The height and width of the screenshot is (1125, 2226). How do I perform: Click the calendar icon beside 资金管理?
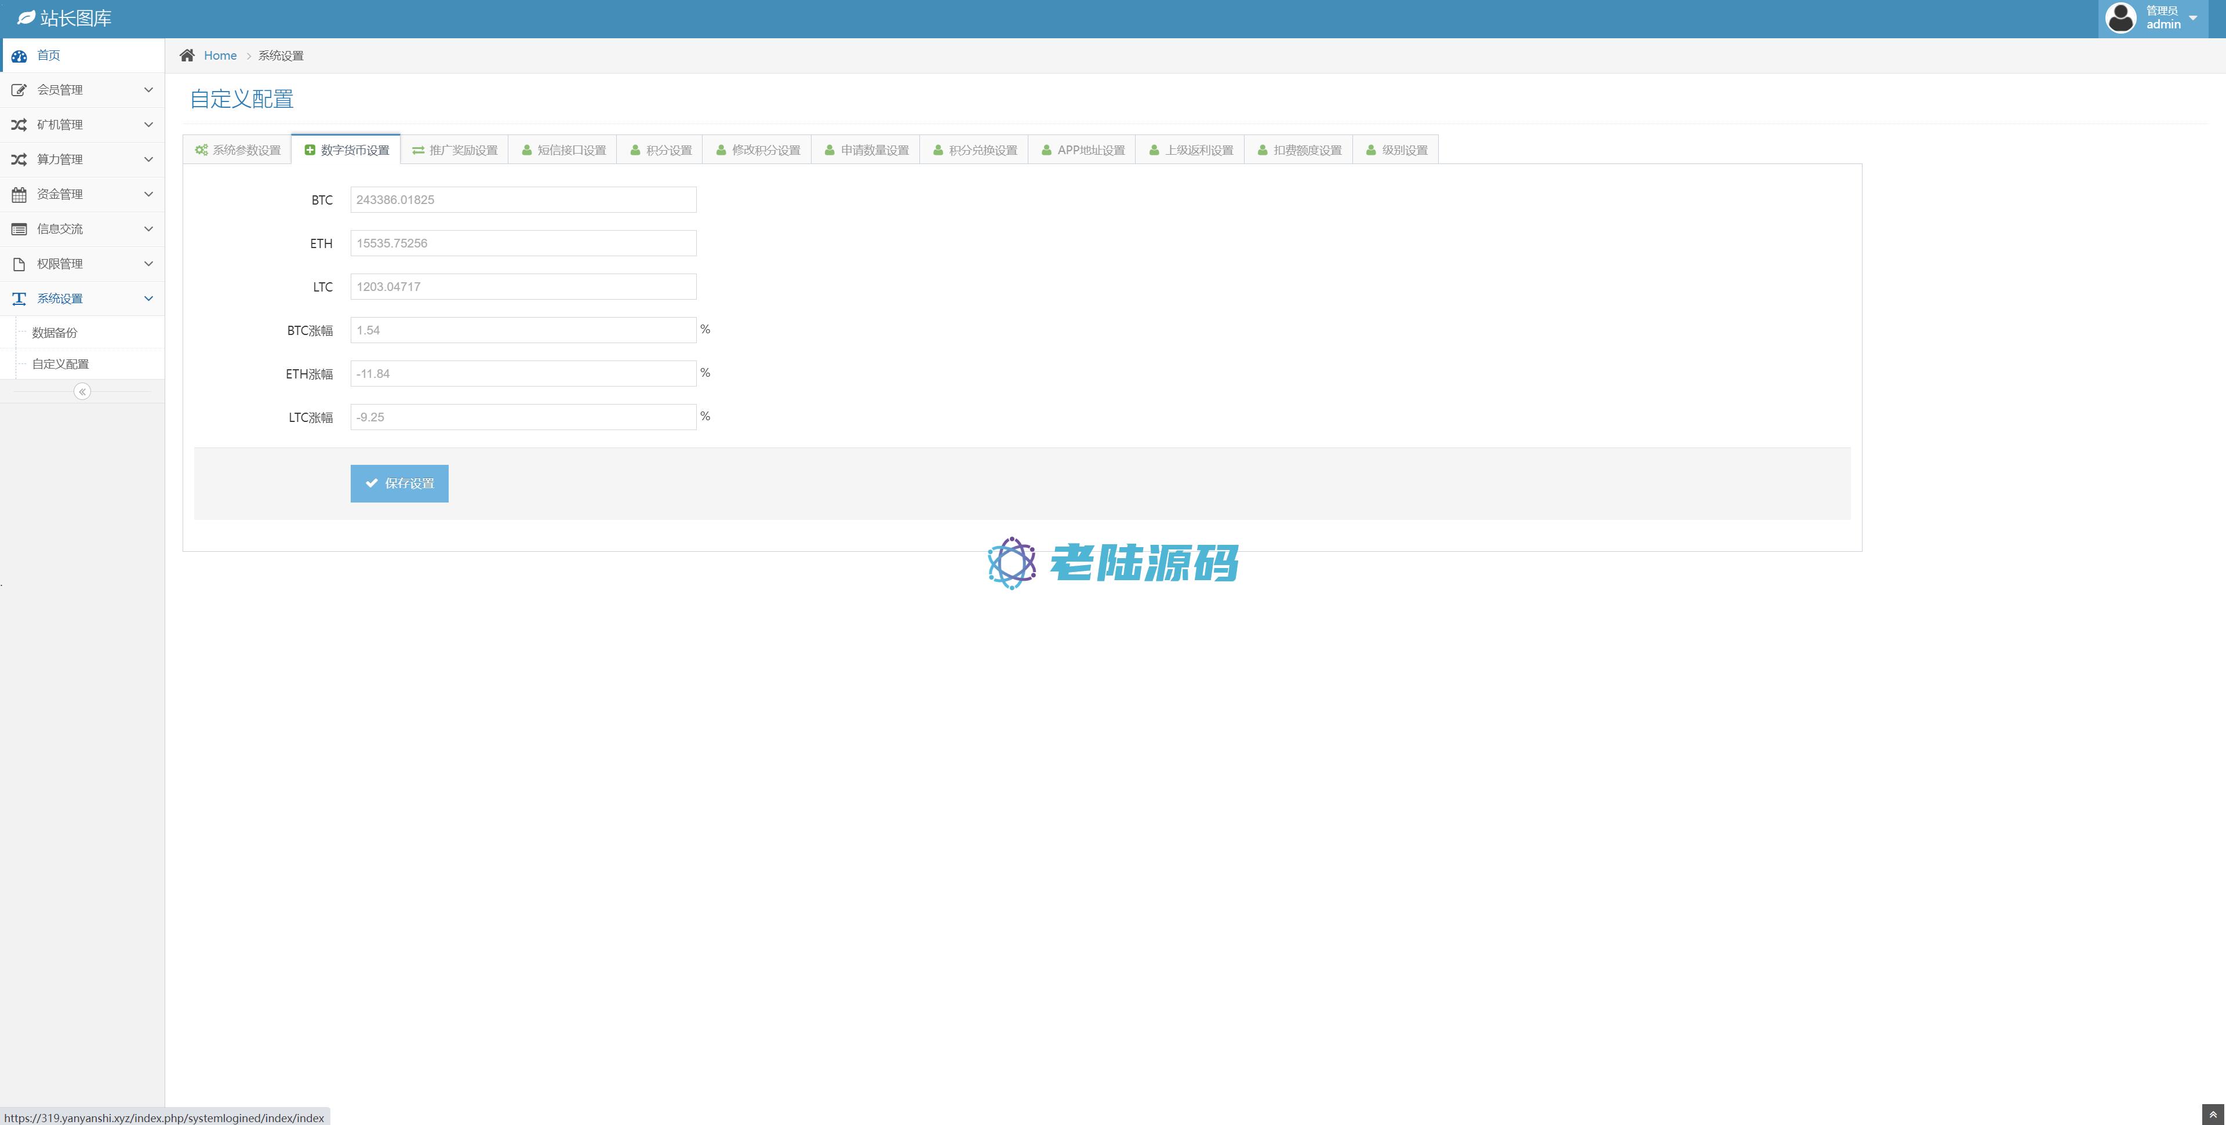click(19, 194)
